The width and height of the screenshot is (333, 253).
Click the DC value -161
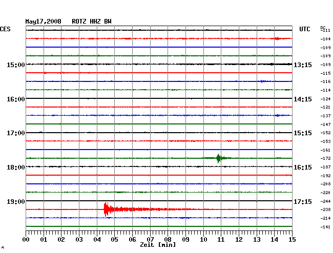point(325,150)
